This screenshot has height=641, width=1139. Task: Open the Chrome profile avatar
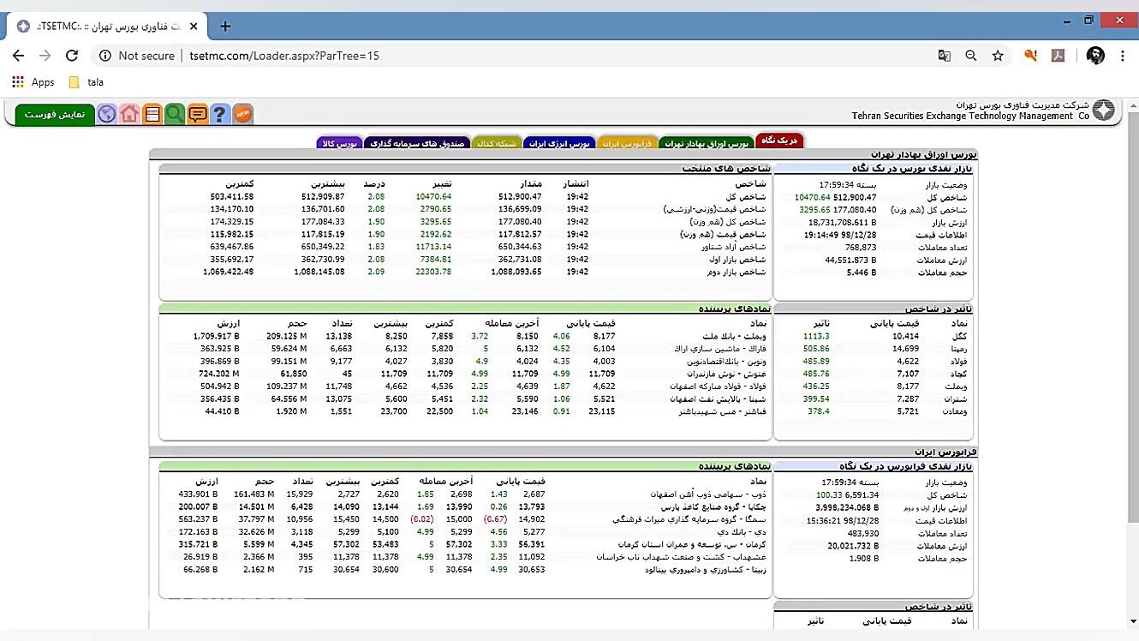pos(1095,56)
